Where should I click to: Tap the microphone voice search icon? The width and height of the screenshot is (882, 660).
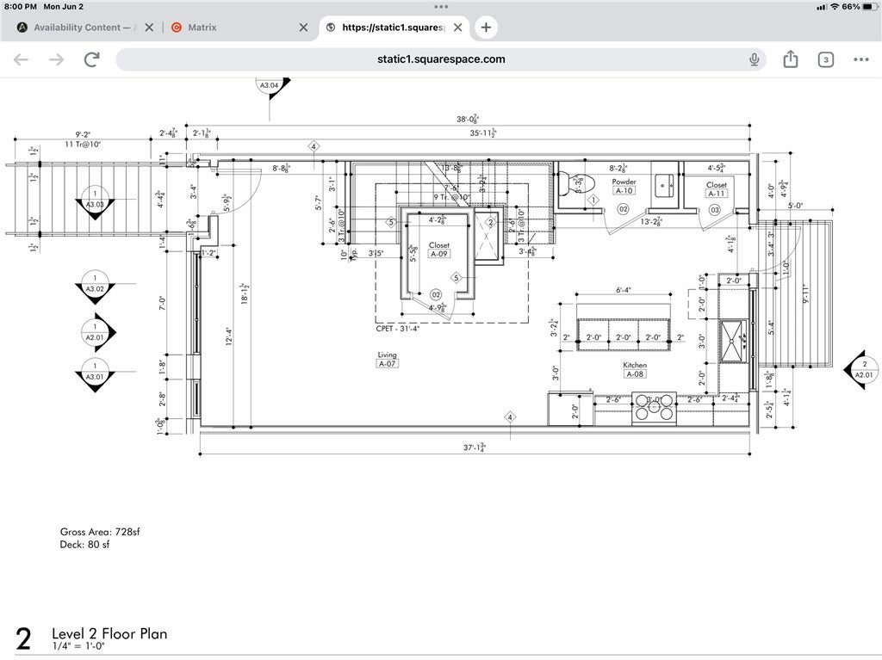(x=754, y=59)
